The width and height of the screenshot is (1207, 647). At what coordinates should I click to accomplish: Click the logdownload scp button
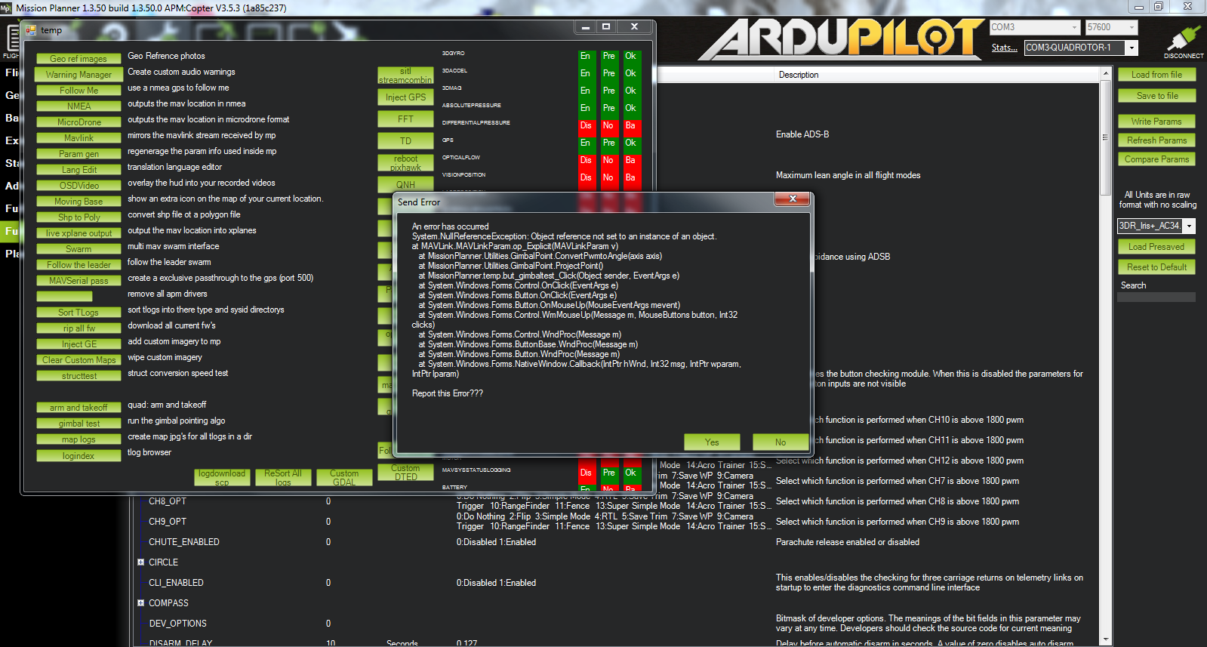coord(222,477)
